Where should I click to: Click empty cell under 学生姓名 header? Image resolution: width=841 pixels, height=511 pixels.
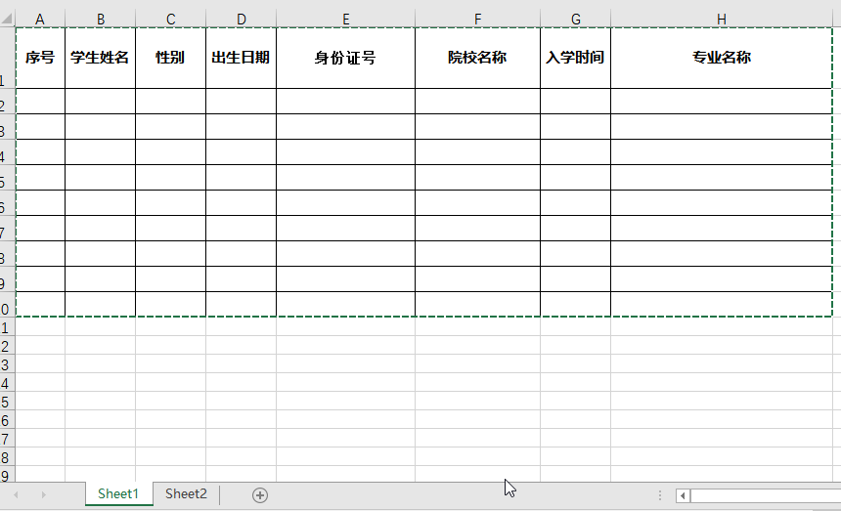[101, 102]
